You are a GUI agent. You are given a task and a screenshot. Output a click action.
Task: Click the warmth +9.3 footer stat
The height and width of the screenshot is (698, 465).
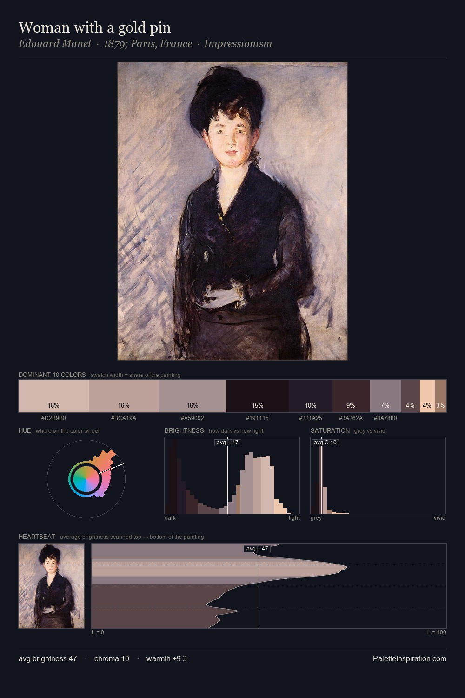tap(166, 658)
